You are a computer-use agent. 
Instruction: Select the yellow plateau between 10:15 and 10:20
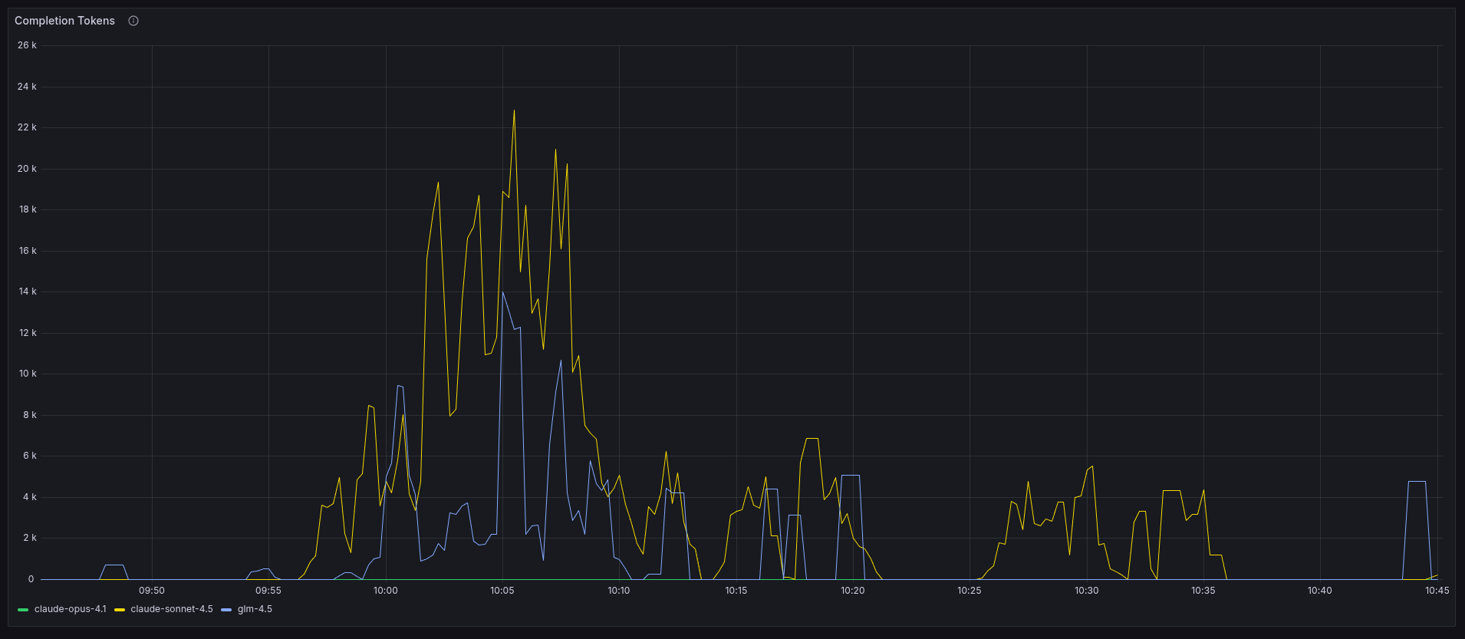pyautogui.click(x=812, y=439)
